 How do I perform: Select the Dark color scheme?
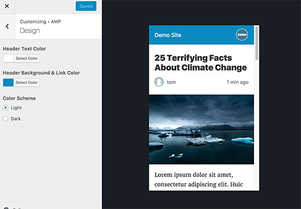(6, 119)
